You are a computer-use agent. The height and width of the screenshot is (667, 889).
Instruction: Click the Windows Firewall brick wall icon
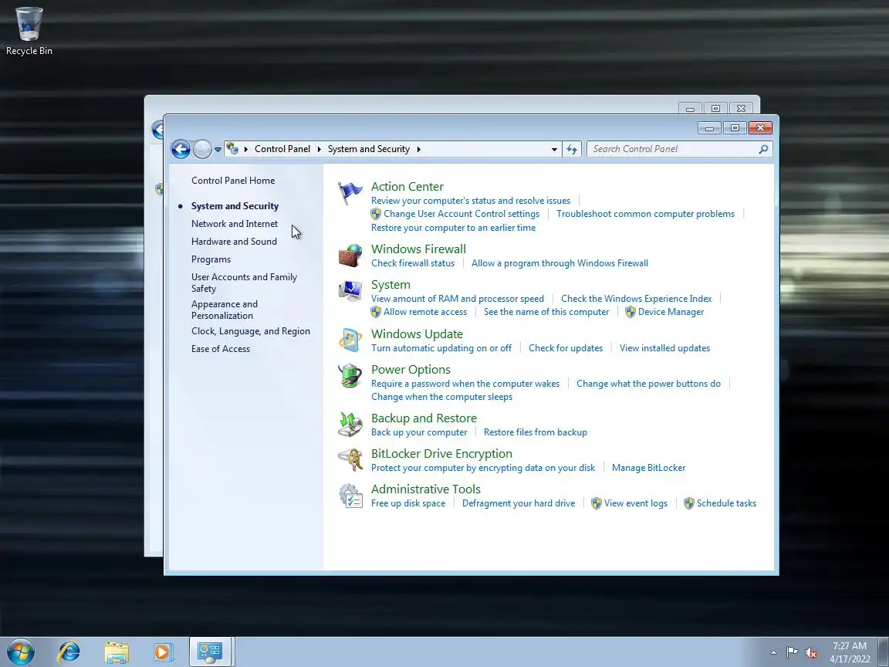click(x=350, y=256)
